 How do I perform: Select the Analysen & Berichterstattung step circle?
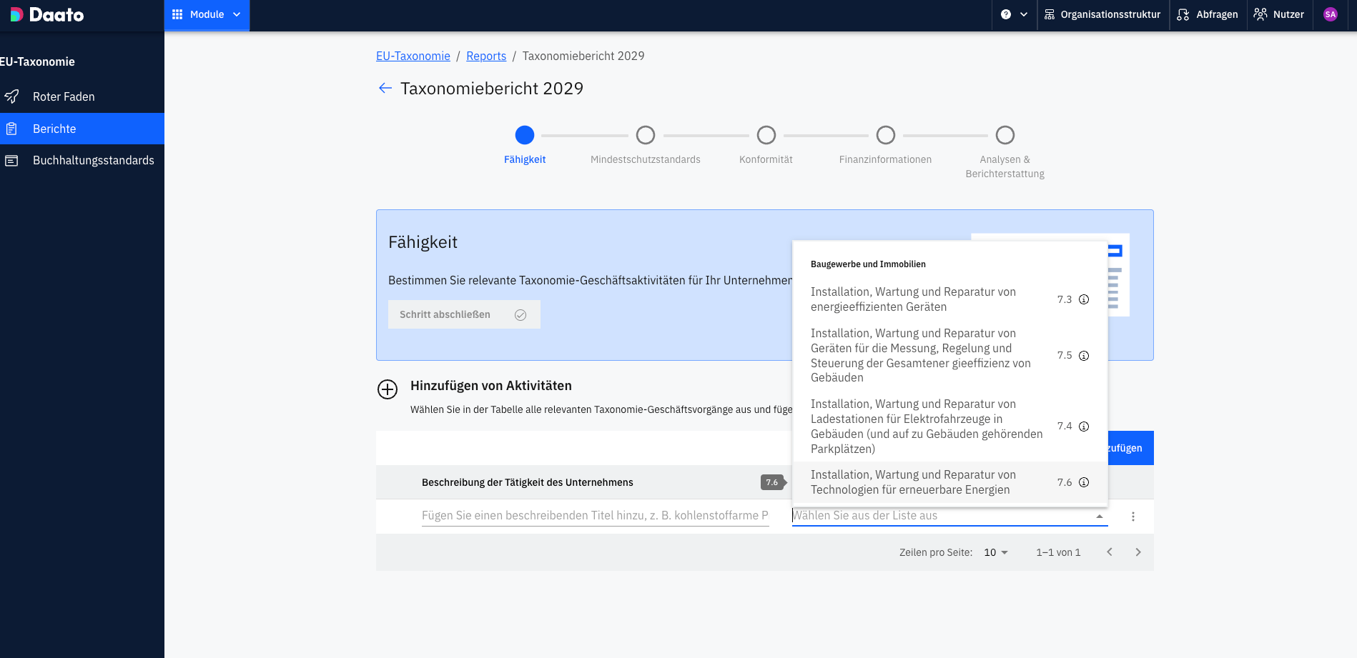coord(1005,135)
